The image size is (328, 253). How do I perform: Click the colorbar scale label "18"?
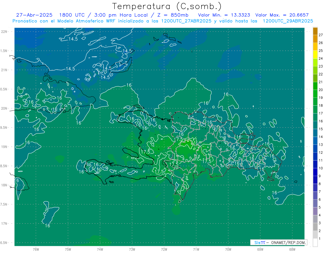pyautogui.click(x=321, y=105)
